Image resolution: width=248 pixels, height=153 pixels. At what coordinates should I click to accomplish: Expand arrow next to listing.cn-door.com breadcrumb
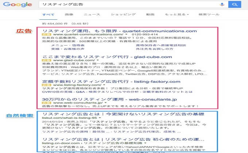(x=145, y=143)
